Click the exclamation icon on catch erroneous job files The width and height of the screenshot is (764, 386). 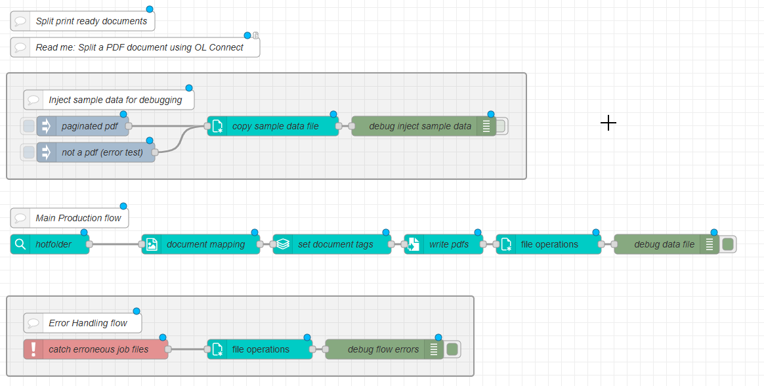coord(33,349)
